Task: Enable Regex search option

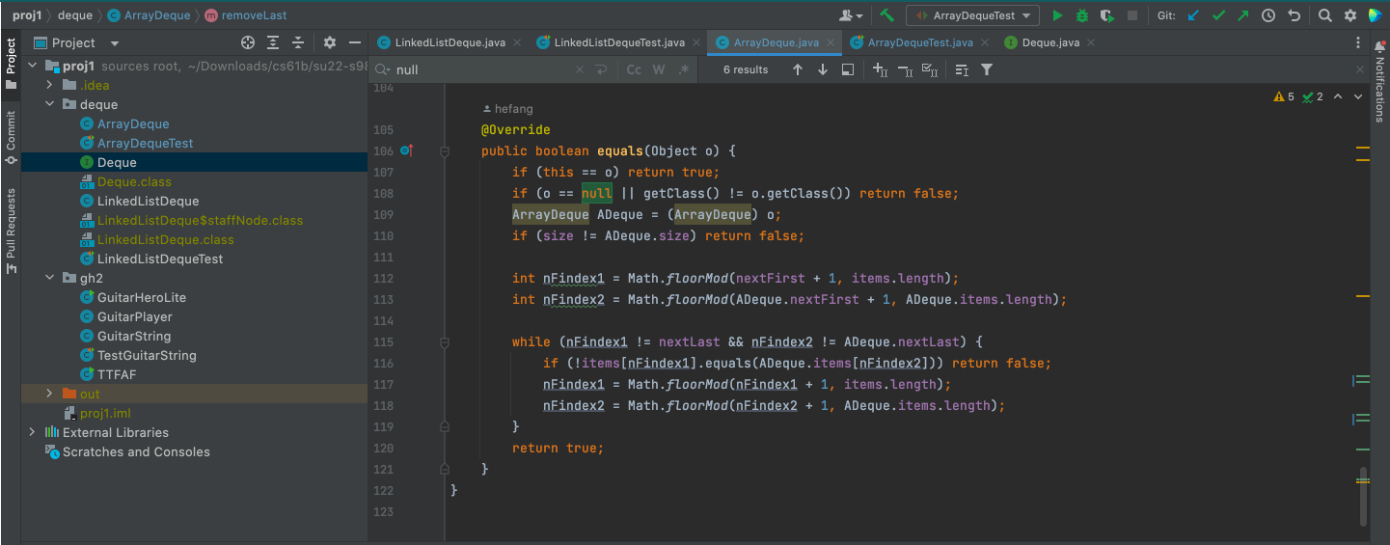Action: pyautogui.click(x=684, y=69)
